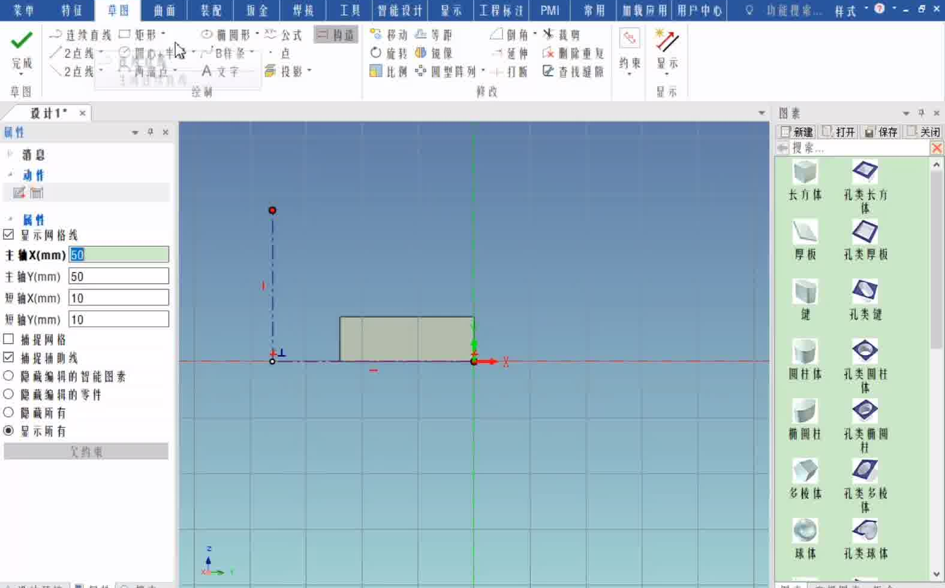Expand the 消息 message section

(10, 154)
